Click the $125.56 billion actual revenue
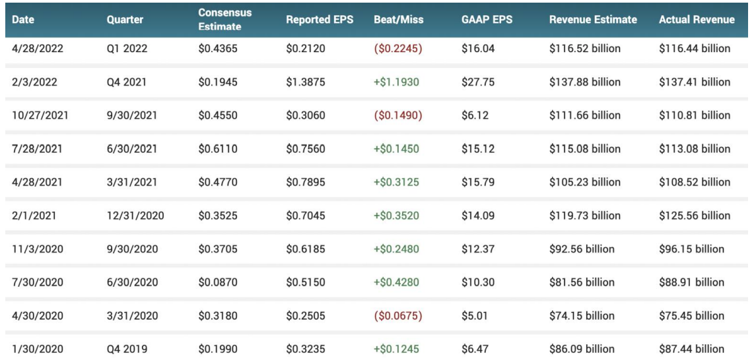 (695, 216)
